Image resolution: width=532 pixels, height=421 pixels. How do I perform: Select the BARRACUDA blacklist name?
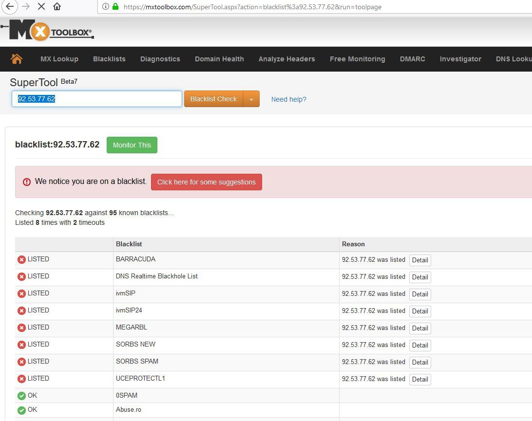coord(135,259)
